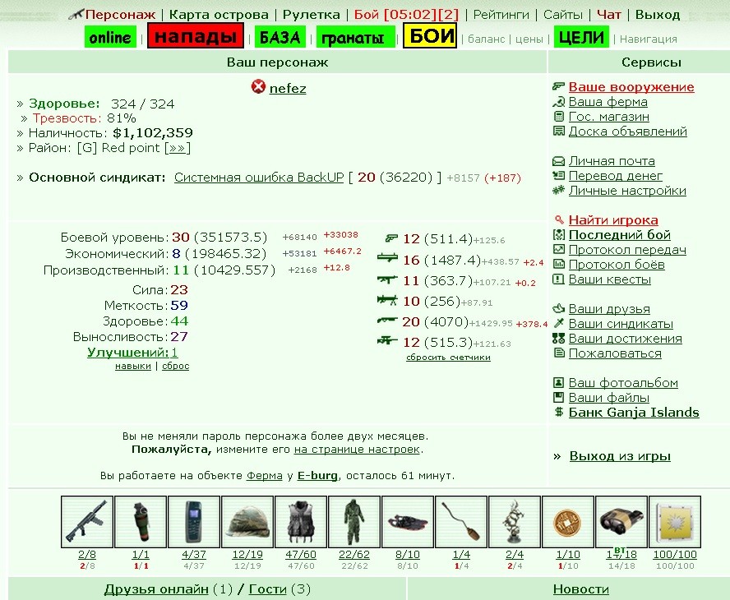The width and height of the screenshot is (730, 600).
Task: Click Выход in top menu
Action: [x=658, y=15]
